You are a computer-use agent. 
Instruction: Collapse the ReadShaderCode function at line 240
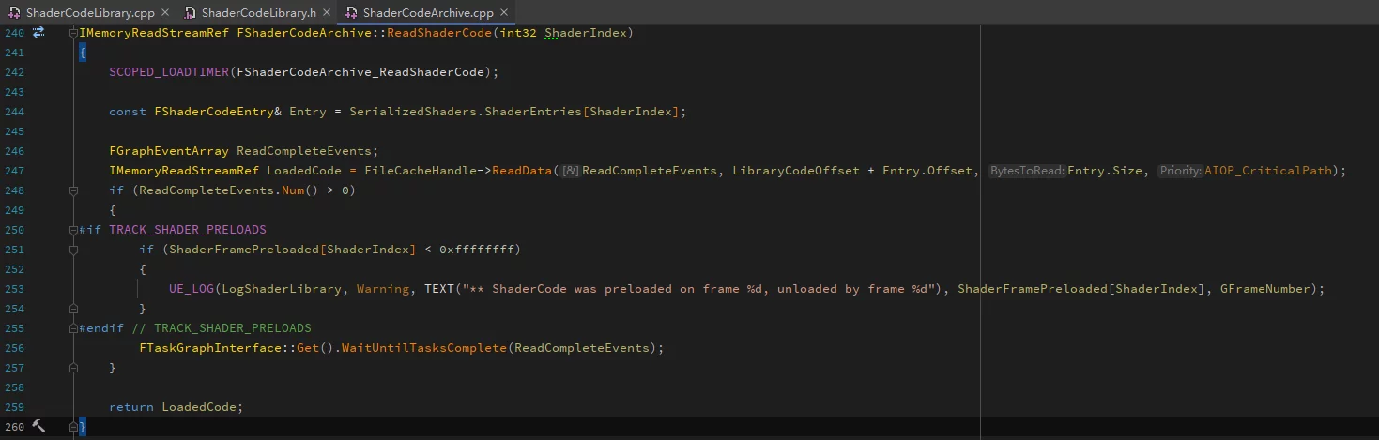[74, 33]
